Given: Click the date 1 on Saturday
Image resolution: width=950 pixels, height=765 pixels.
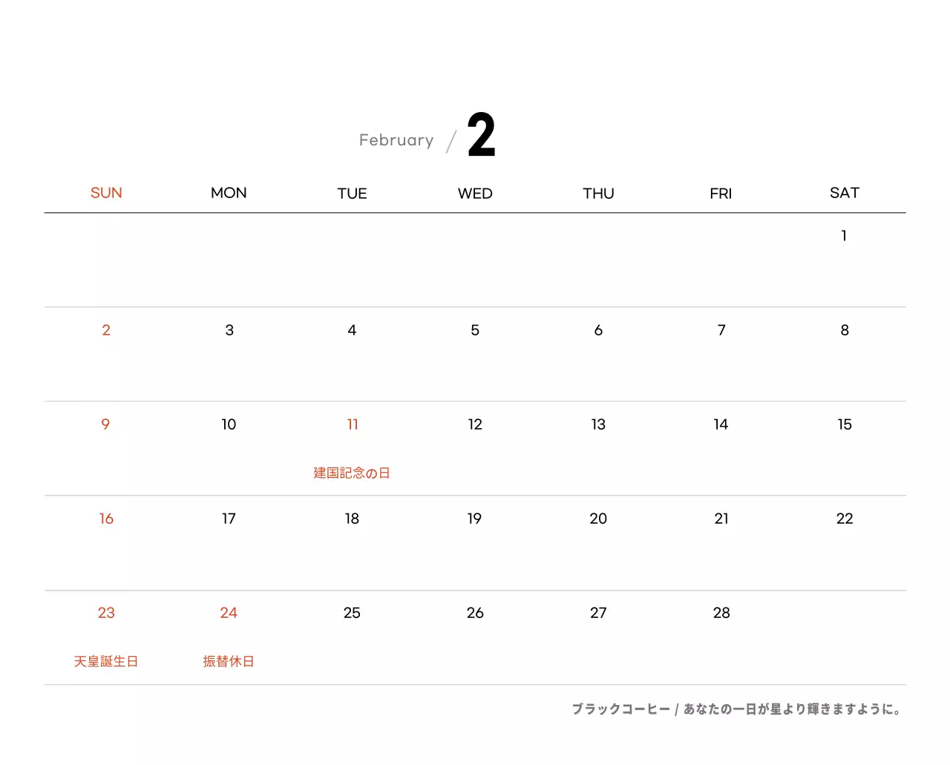Looking at the screenshot, I should pyautogui.click(x=844, y=236).
